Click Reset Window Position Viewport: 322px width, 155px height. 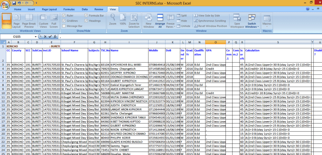[x=210, y=26]
